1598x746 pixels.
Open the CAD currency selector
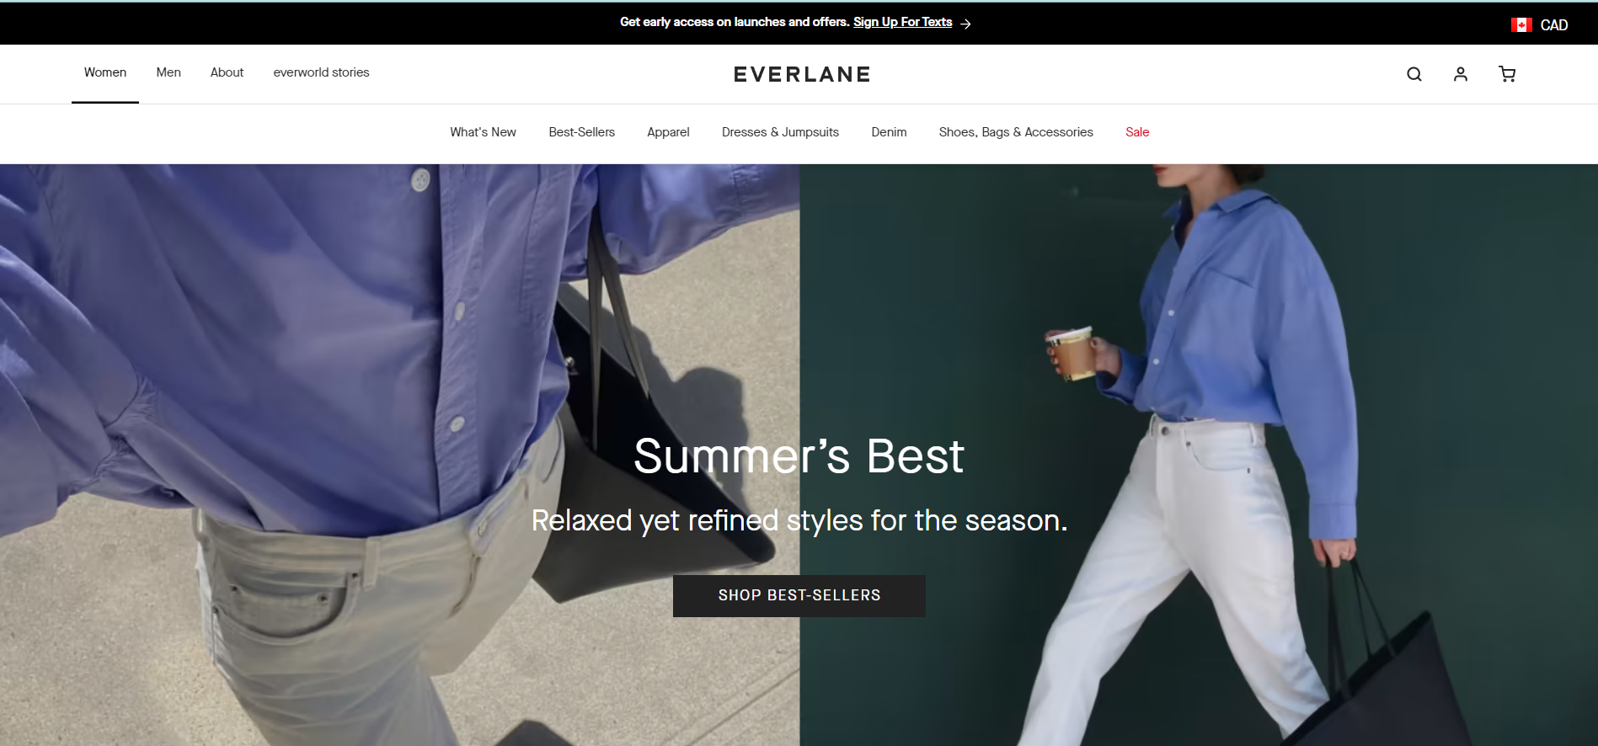coord(1540,25)
